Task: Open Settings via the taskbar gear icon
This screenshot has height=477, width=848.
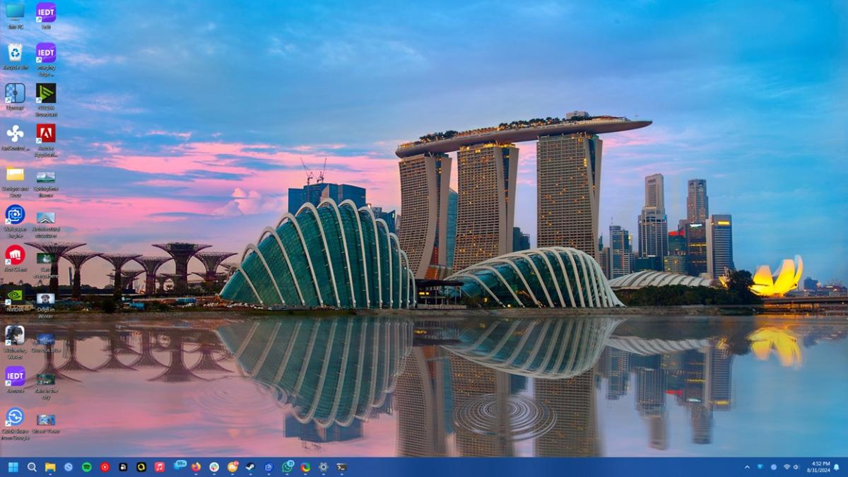Action: tap(322, 467)
